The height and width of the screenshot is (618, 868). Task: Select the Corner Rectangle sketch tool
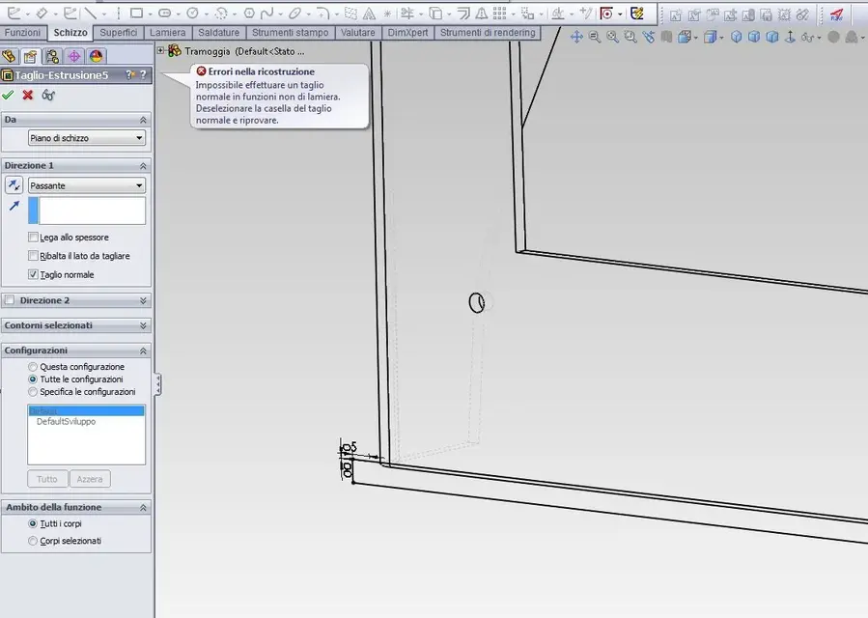pos(136,13)
